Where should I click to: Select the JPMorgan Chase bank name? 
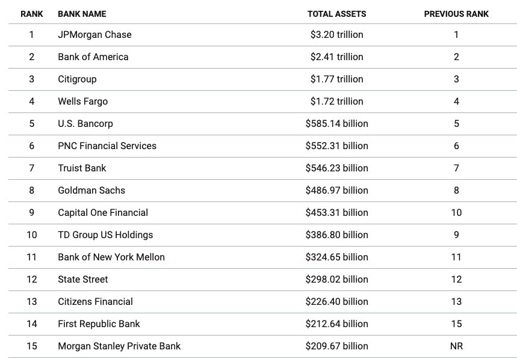click(94, 35)
